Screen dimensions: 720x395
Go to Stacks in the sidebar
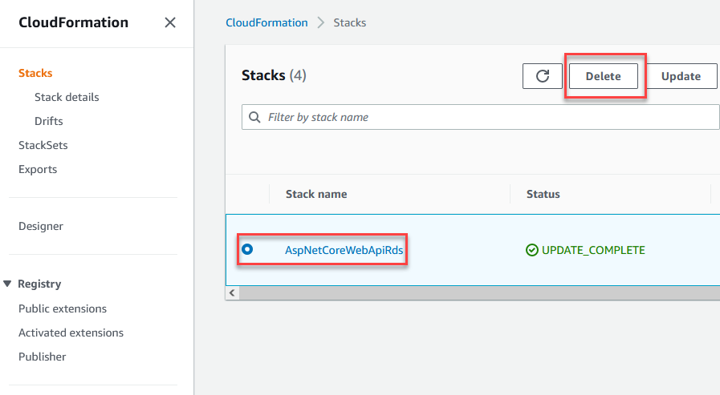tap(35, 74)
